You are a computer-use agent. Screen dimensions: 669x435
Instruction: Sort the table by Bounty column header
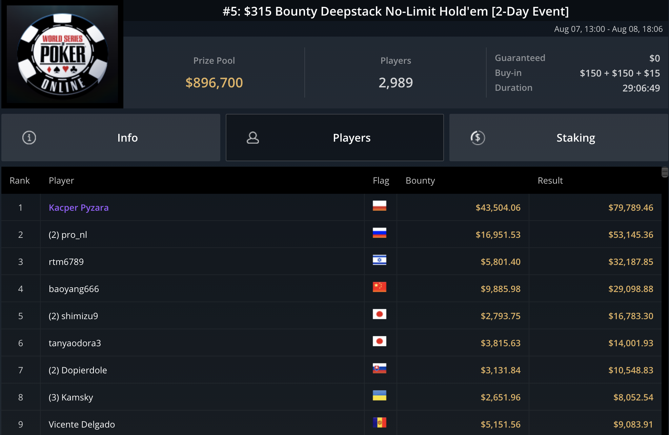(x=420, y=181)
